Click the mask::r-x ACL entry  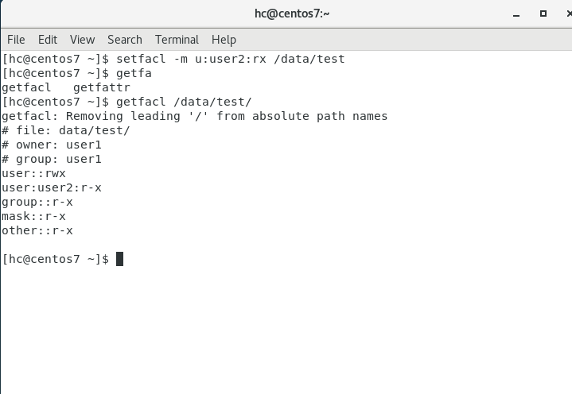point(34,216)
